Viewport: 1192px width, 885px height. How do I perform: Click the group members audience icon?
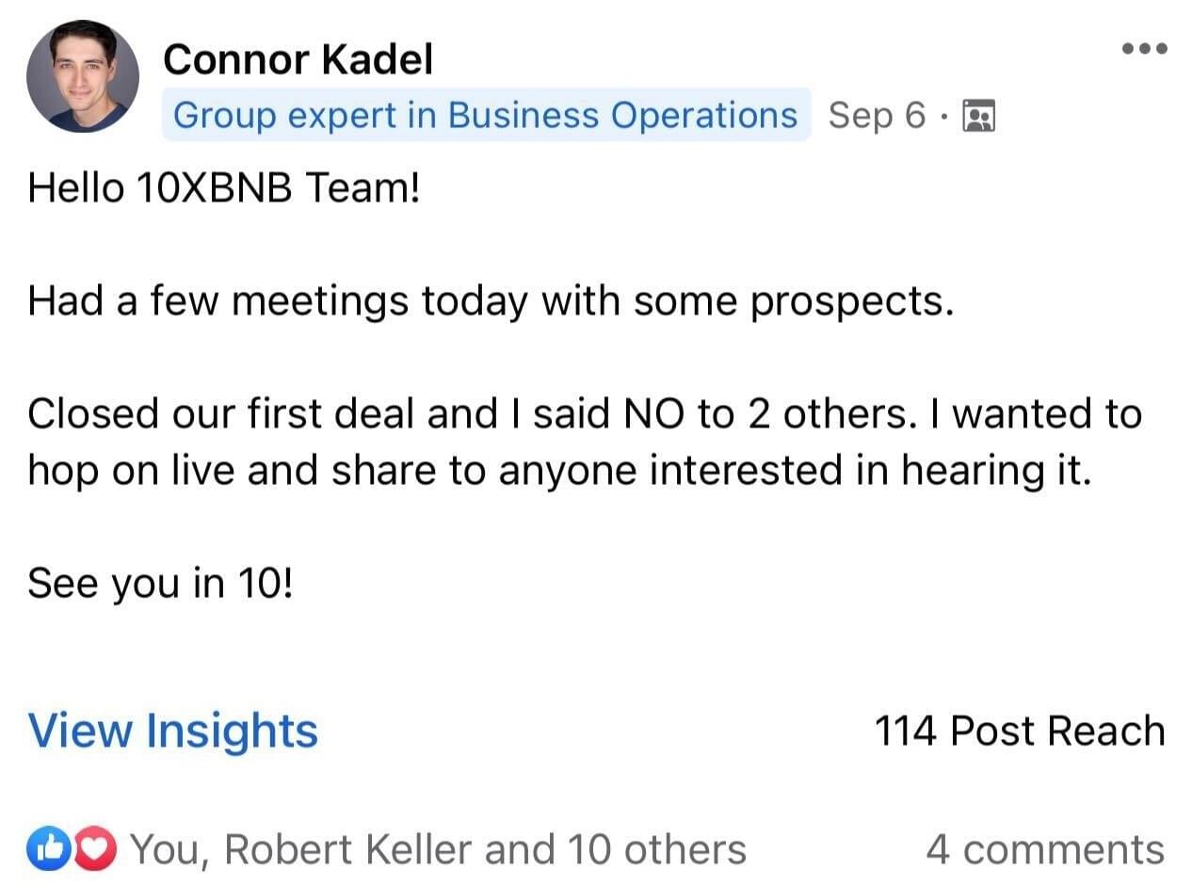point(978,116)
